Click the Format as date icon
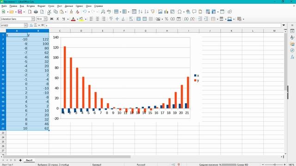 179,19
